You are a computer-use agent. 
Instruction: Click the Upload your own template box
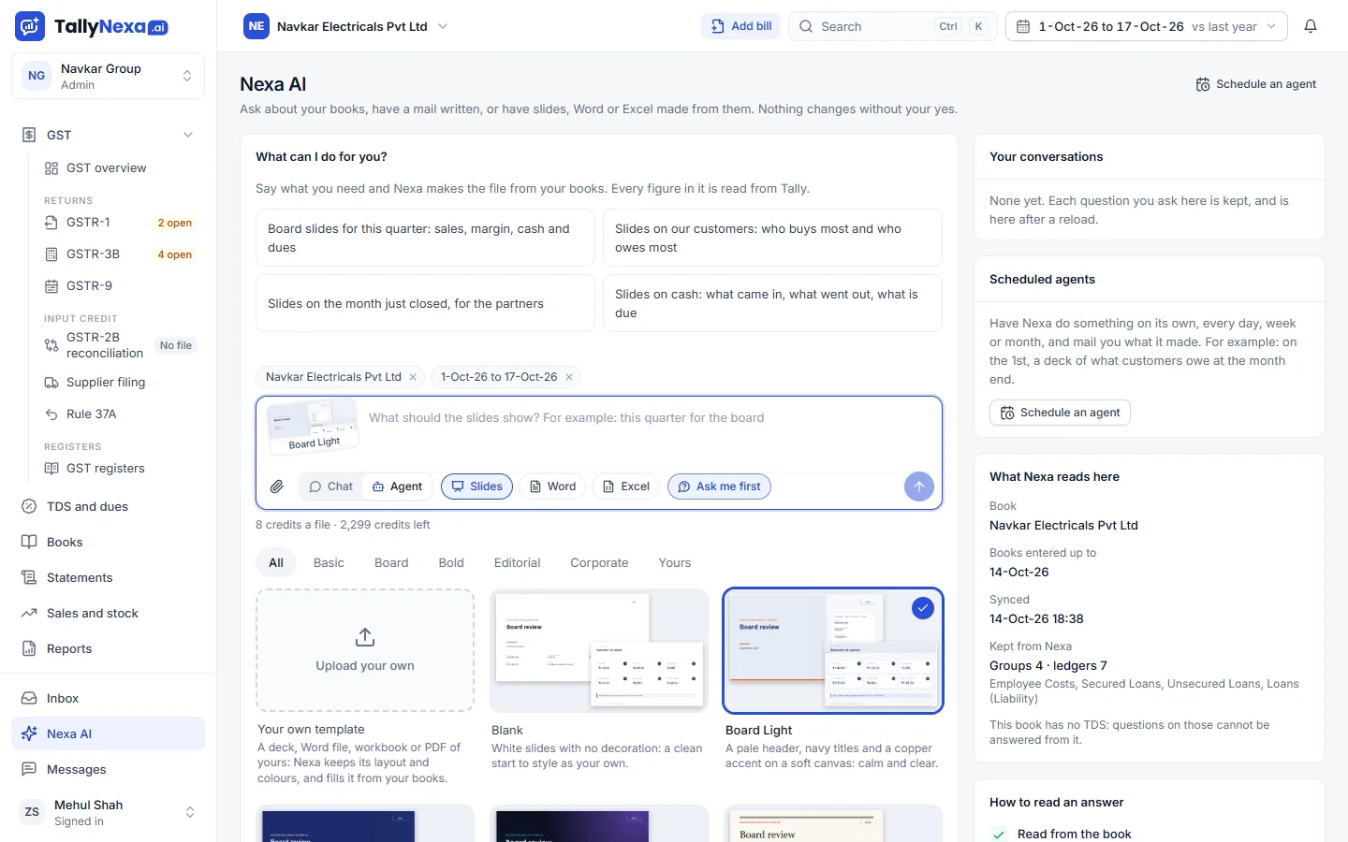point(365,650)
